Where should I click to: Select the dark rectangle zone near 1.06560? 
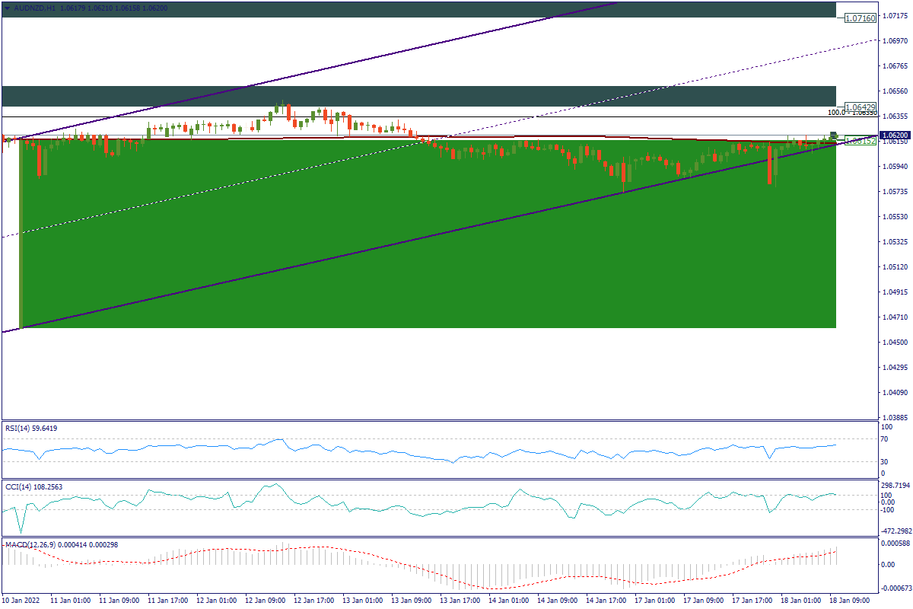coord(418,96)
